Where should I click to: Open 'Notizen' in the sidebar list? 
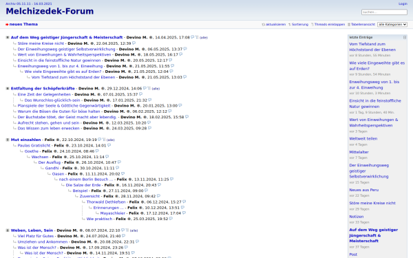tap(357, 217)
